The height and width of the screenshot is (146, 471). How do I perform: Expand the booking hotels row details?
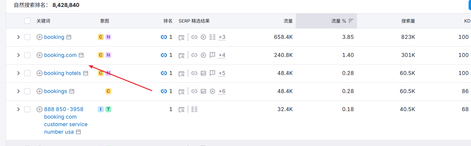point(18,73)
